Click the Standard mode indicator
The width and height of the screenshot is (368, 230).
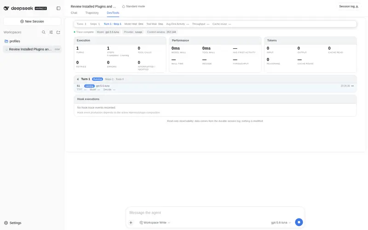tap(133, 6)
